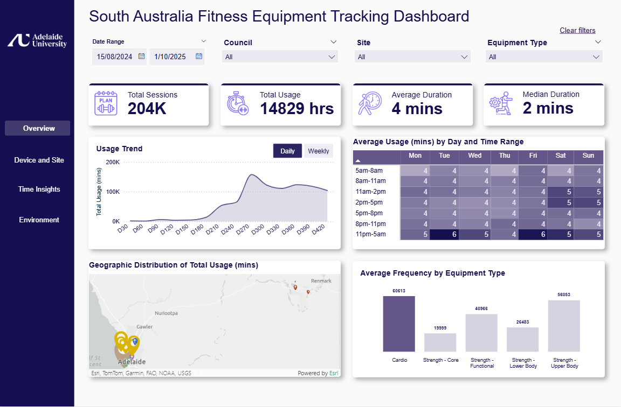Click the Total Usage stopwatch icon
This screenshot has width=621, height=407.
[238, 103]
